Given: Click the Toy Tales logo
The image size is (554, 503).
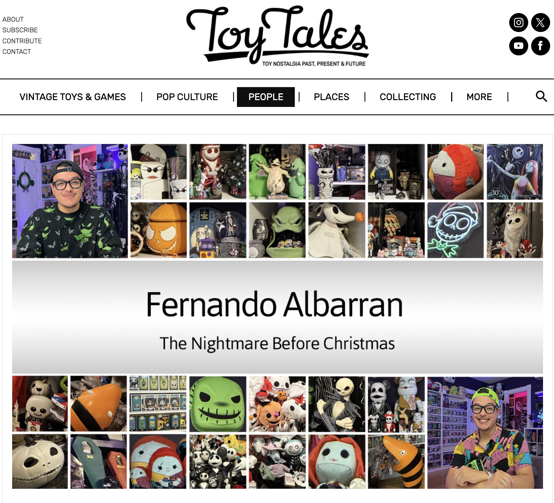Looking at the screenshot, I should [278, 36].
